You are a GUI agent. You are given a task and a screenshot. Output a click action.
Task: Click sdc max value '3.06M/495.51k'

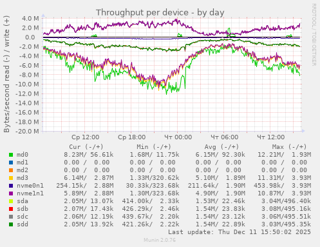[286, 217]
